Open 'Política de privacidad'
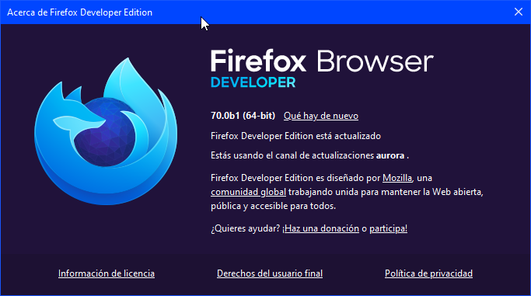The height and width of the screenshot is (296, 531). [x=428, y=273]
